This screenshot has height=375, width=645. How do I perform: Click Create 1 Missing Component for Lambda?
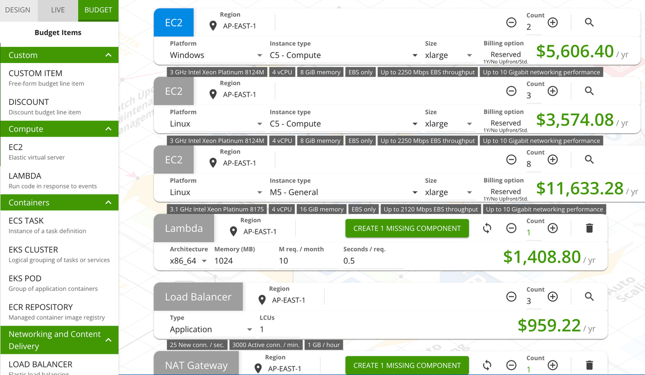[407, 228]
